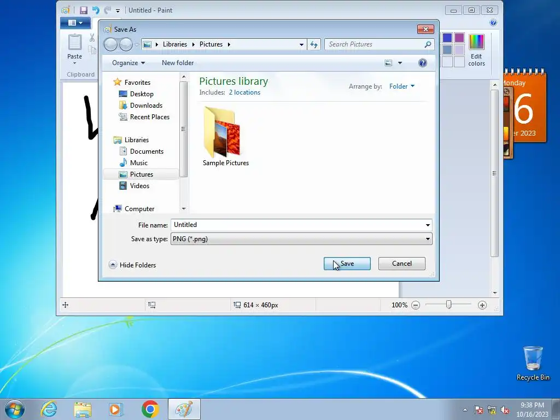Image resolution: width=560 pixels, height=420 pixels.
Task: Select Downloads in the navigation pane
Action: coord(145,106)
